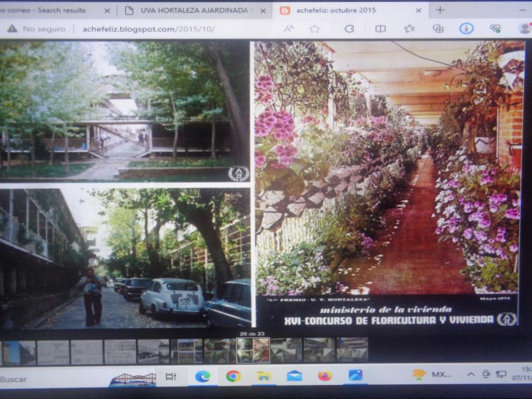Image resolution: width=532 pixels, height=399 pixels.
Task: Open a new browser tab
Action: (440, 10)
